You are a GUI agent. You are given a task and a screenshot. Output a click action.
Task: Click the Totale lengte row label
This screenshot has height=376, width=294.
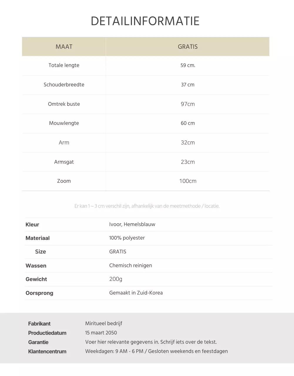pyautogui.click(x=64, y=65)
